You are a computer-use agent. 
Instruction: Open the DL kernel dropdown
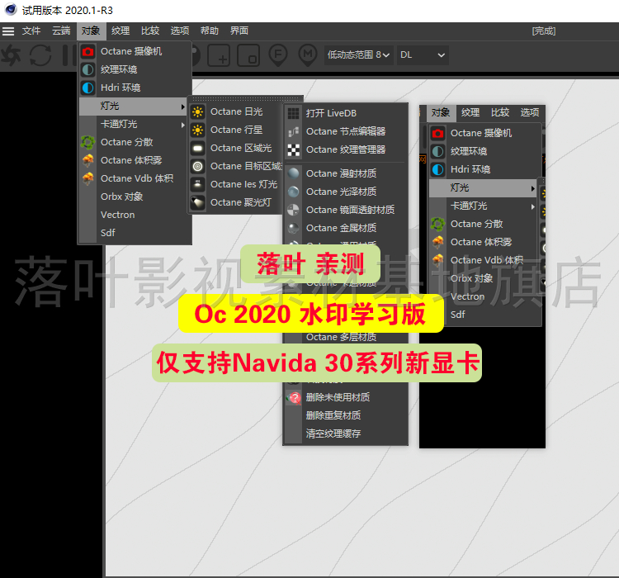click(x=423, y=55)
